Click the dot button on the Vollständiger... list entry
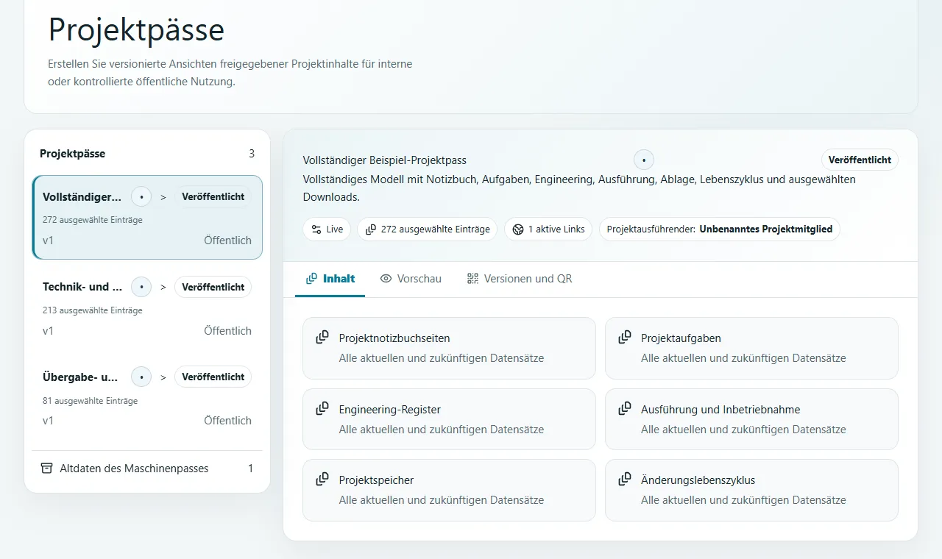The width and height of the screenshot is (942, 559). (x=141, y=197)
